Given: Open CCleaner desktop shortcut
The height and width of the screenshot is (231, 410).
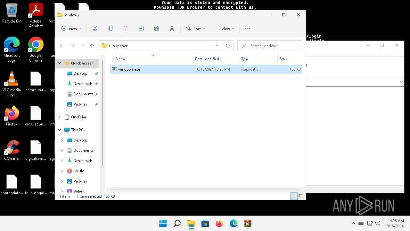Looking at the screenshot, I should [12, 150].
